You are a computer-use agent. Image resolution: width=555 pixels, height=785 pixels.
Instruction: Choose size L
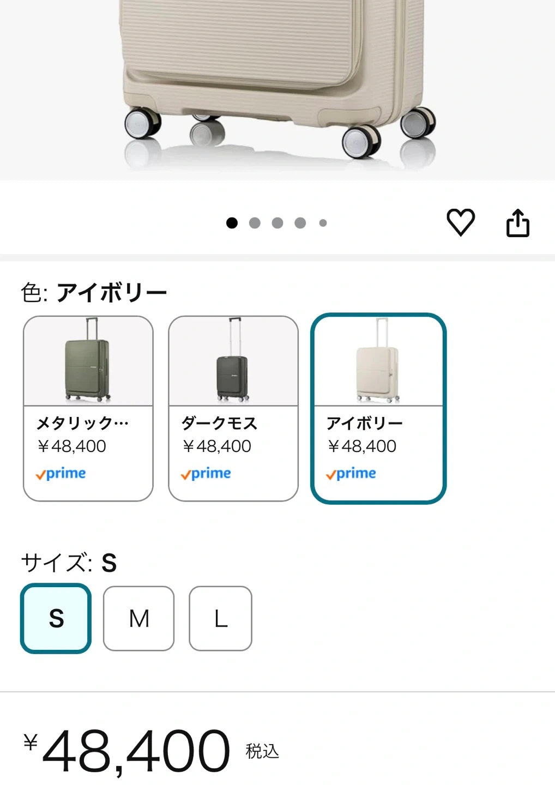click(220, 618)
